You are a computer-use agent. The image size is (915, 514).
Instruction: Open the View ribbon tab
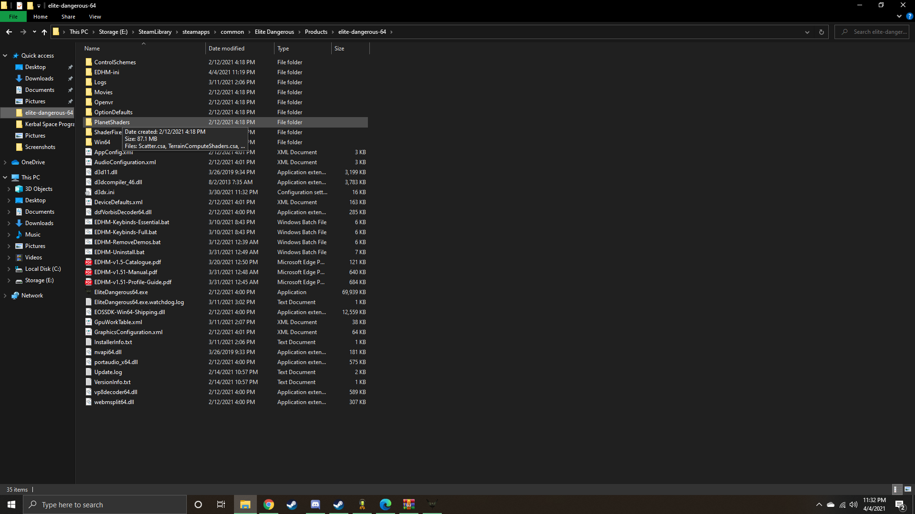pos(95,17)
